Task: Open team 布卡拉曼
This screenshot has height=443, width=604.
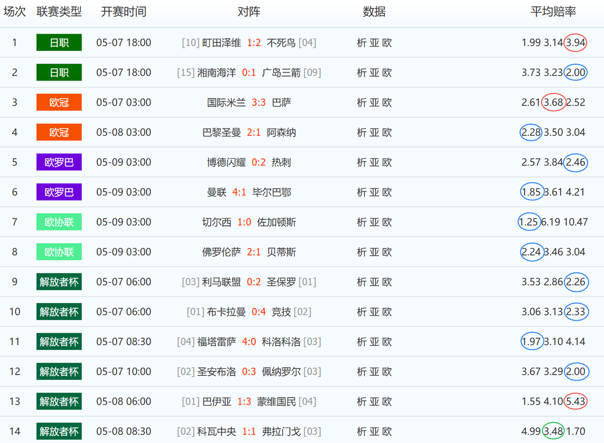Action: (226, 312)
